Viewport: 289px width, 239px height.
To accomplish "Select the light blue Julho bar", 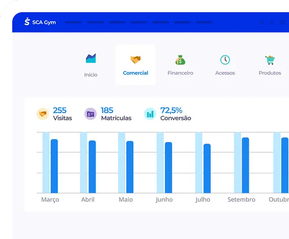I will point(199,162).
